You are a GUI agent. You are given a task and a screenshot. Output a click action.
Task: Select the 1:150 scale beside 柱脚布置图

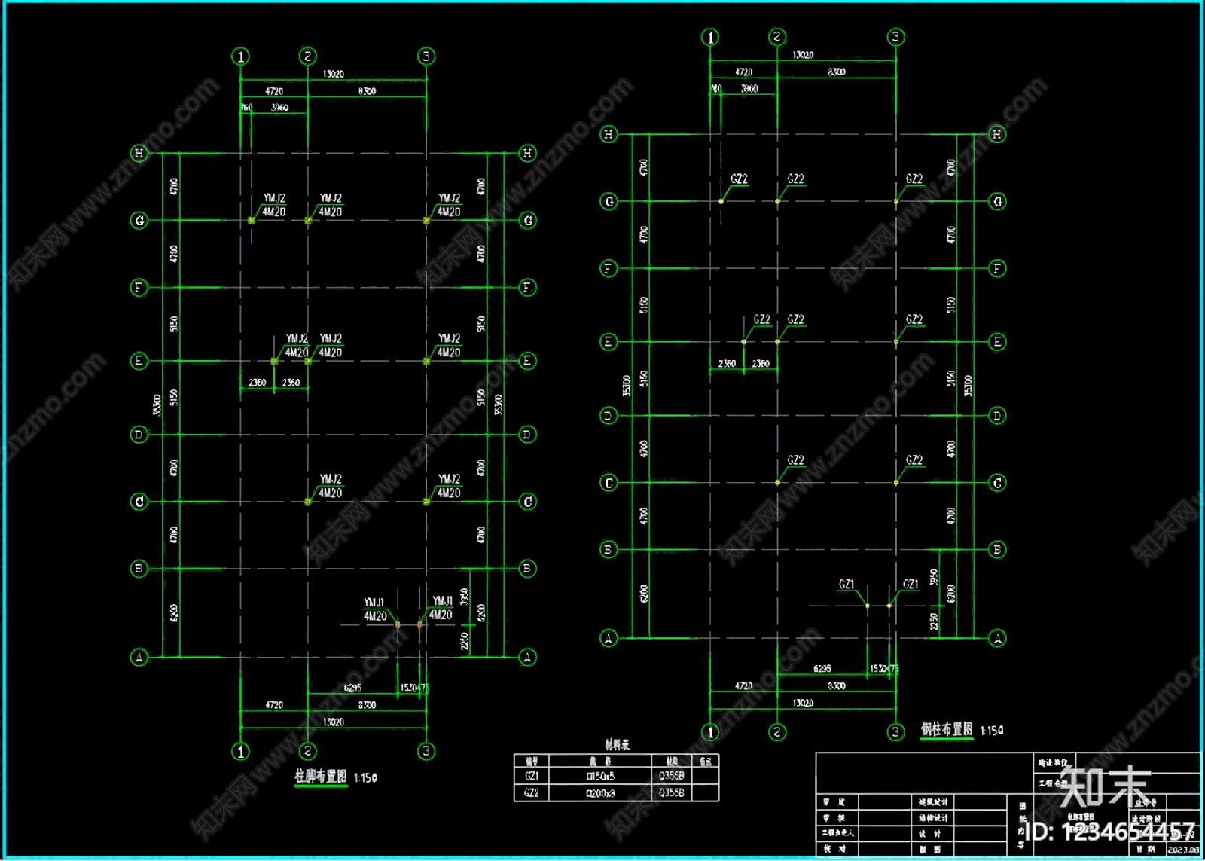365,778
